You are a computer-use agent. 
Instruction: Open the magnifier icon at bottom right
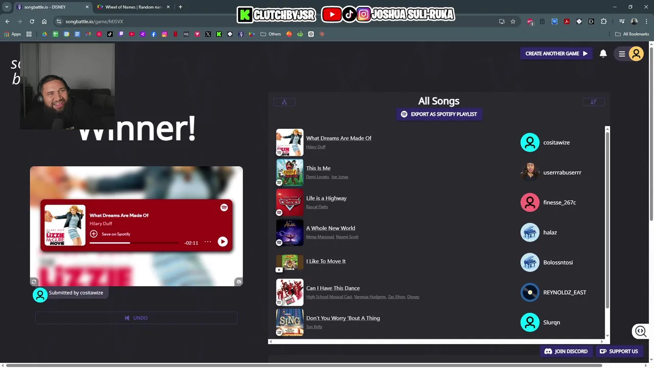coord(640,331)
